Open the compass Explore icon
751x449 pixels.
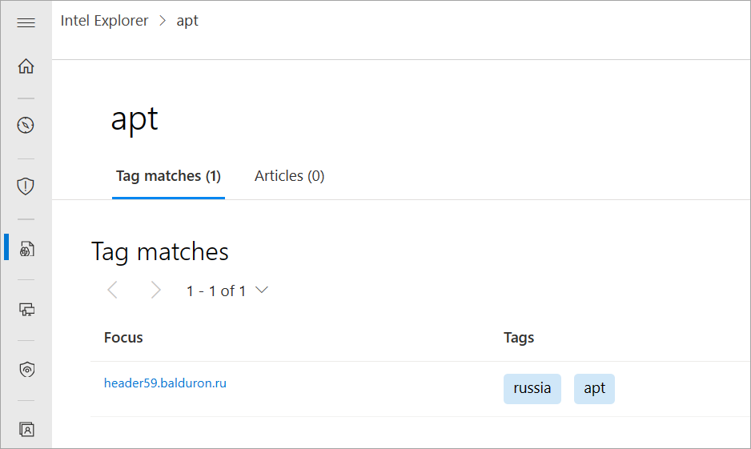[x=26, y=125]
